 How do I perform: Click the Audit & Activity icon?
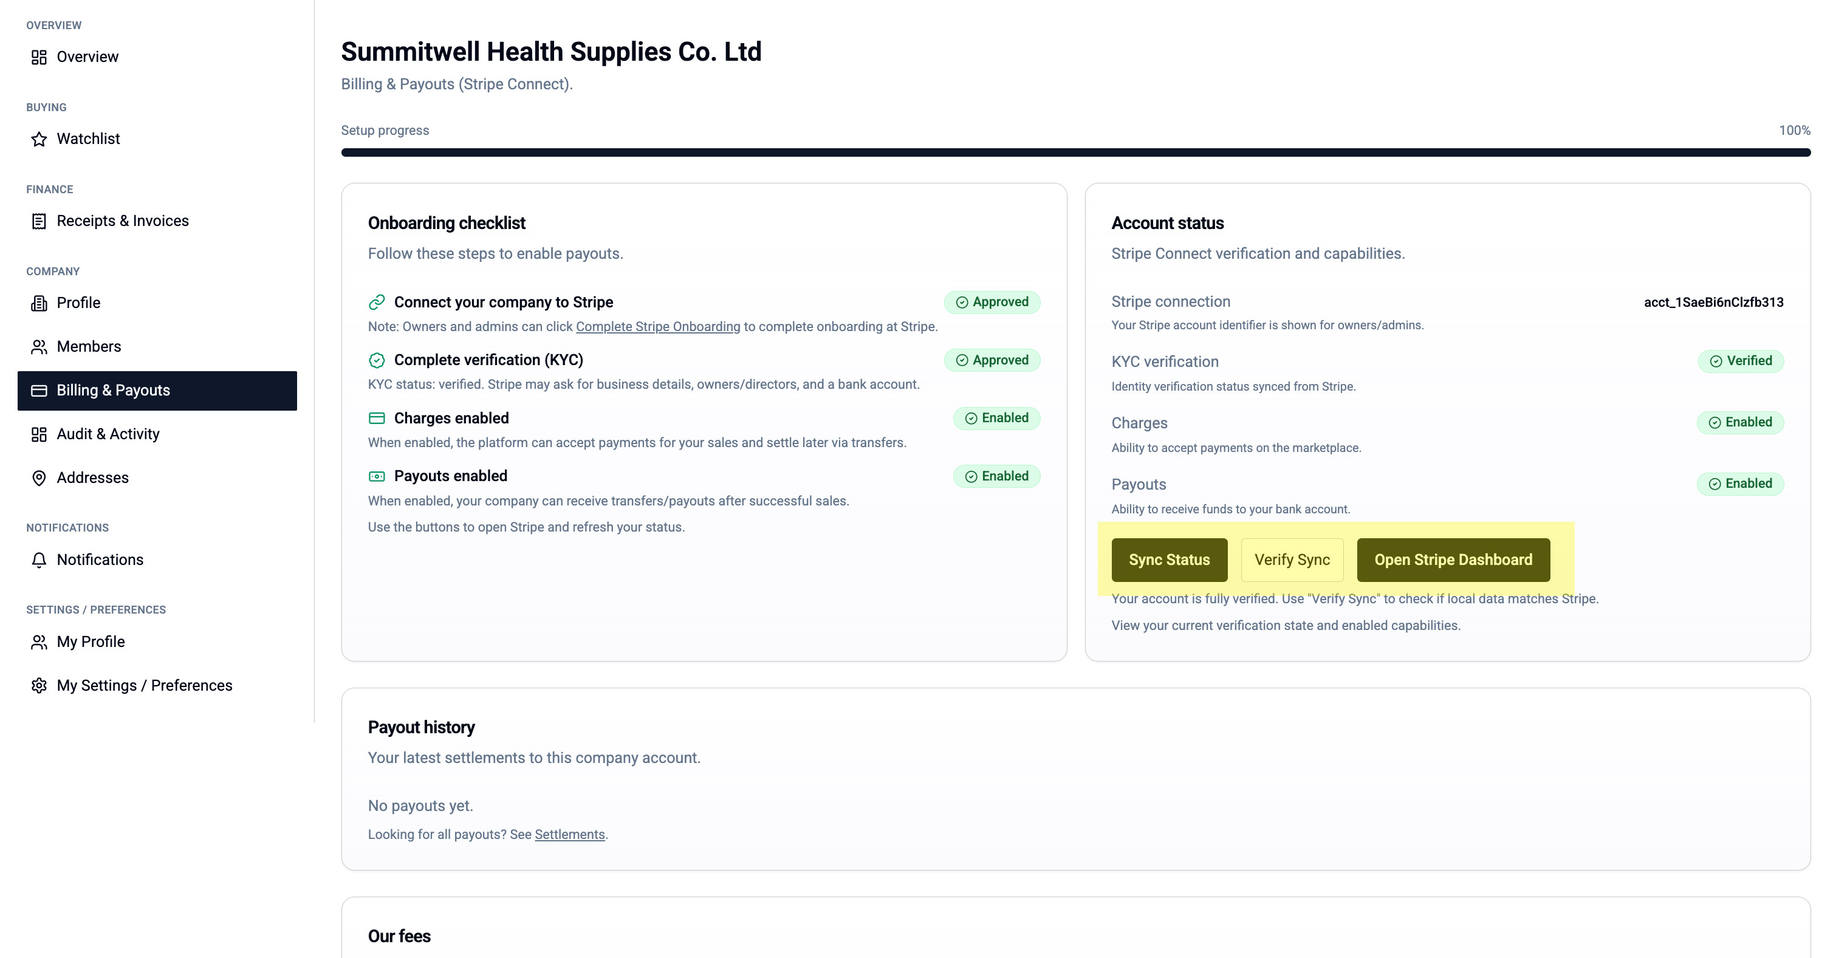39,434
